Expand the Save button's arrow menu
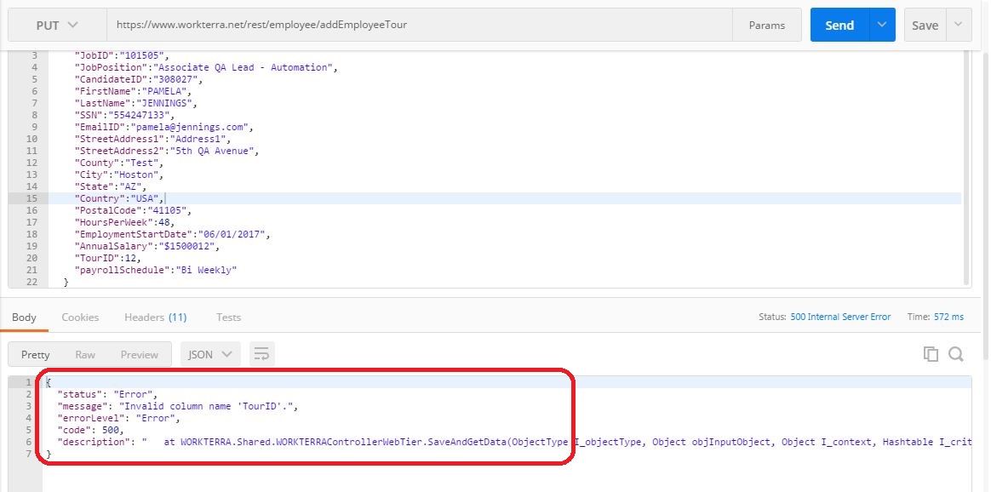This screenshot has height=492, width=991. (959, 25)
